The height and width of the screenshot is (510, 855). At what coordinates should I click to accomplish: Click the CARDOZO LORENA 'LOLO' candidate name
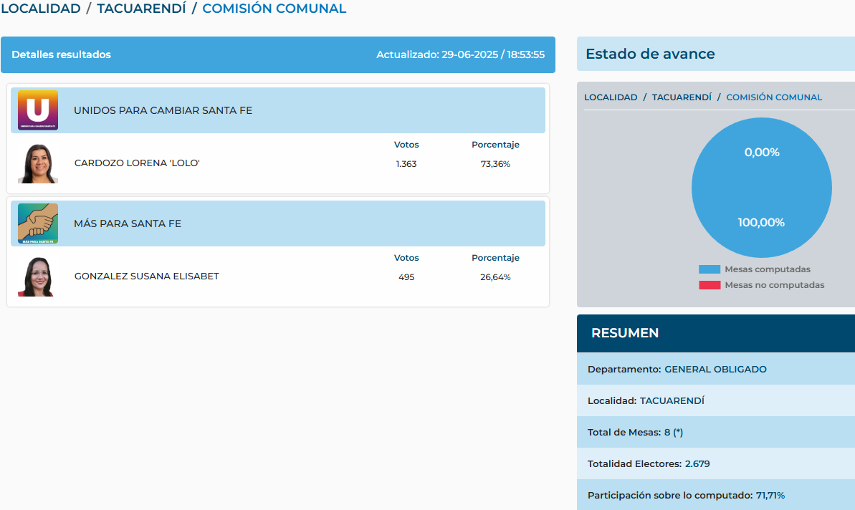coord(137,163)
